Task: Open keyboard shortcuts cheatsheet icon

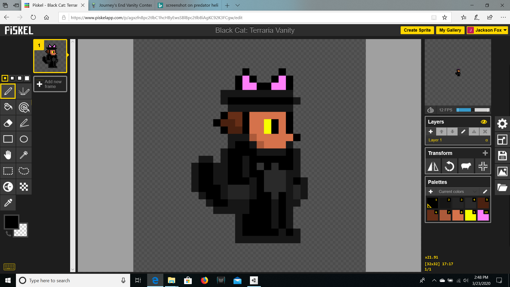Action: [x=9, y=267]
